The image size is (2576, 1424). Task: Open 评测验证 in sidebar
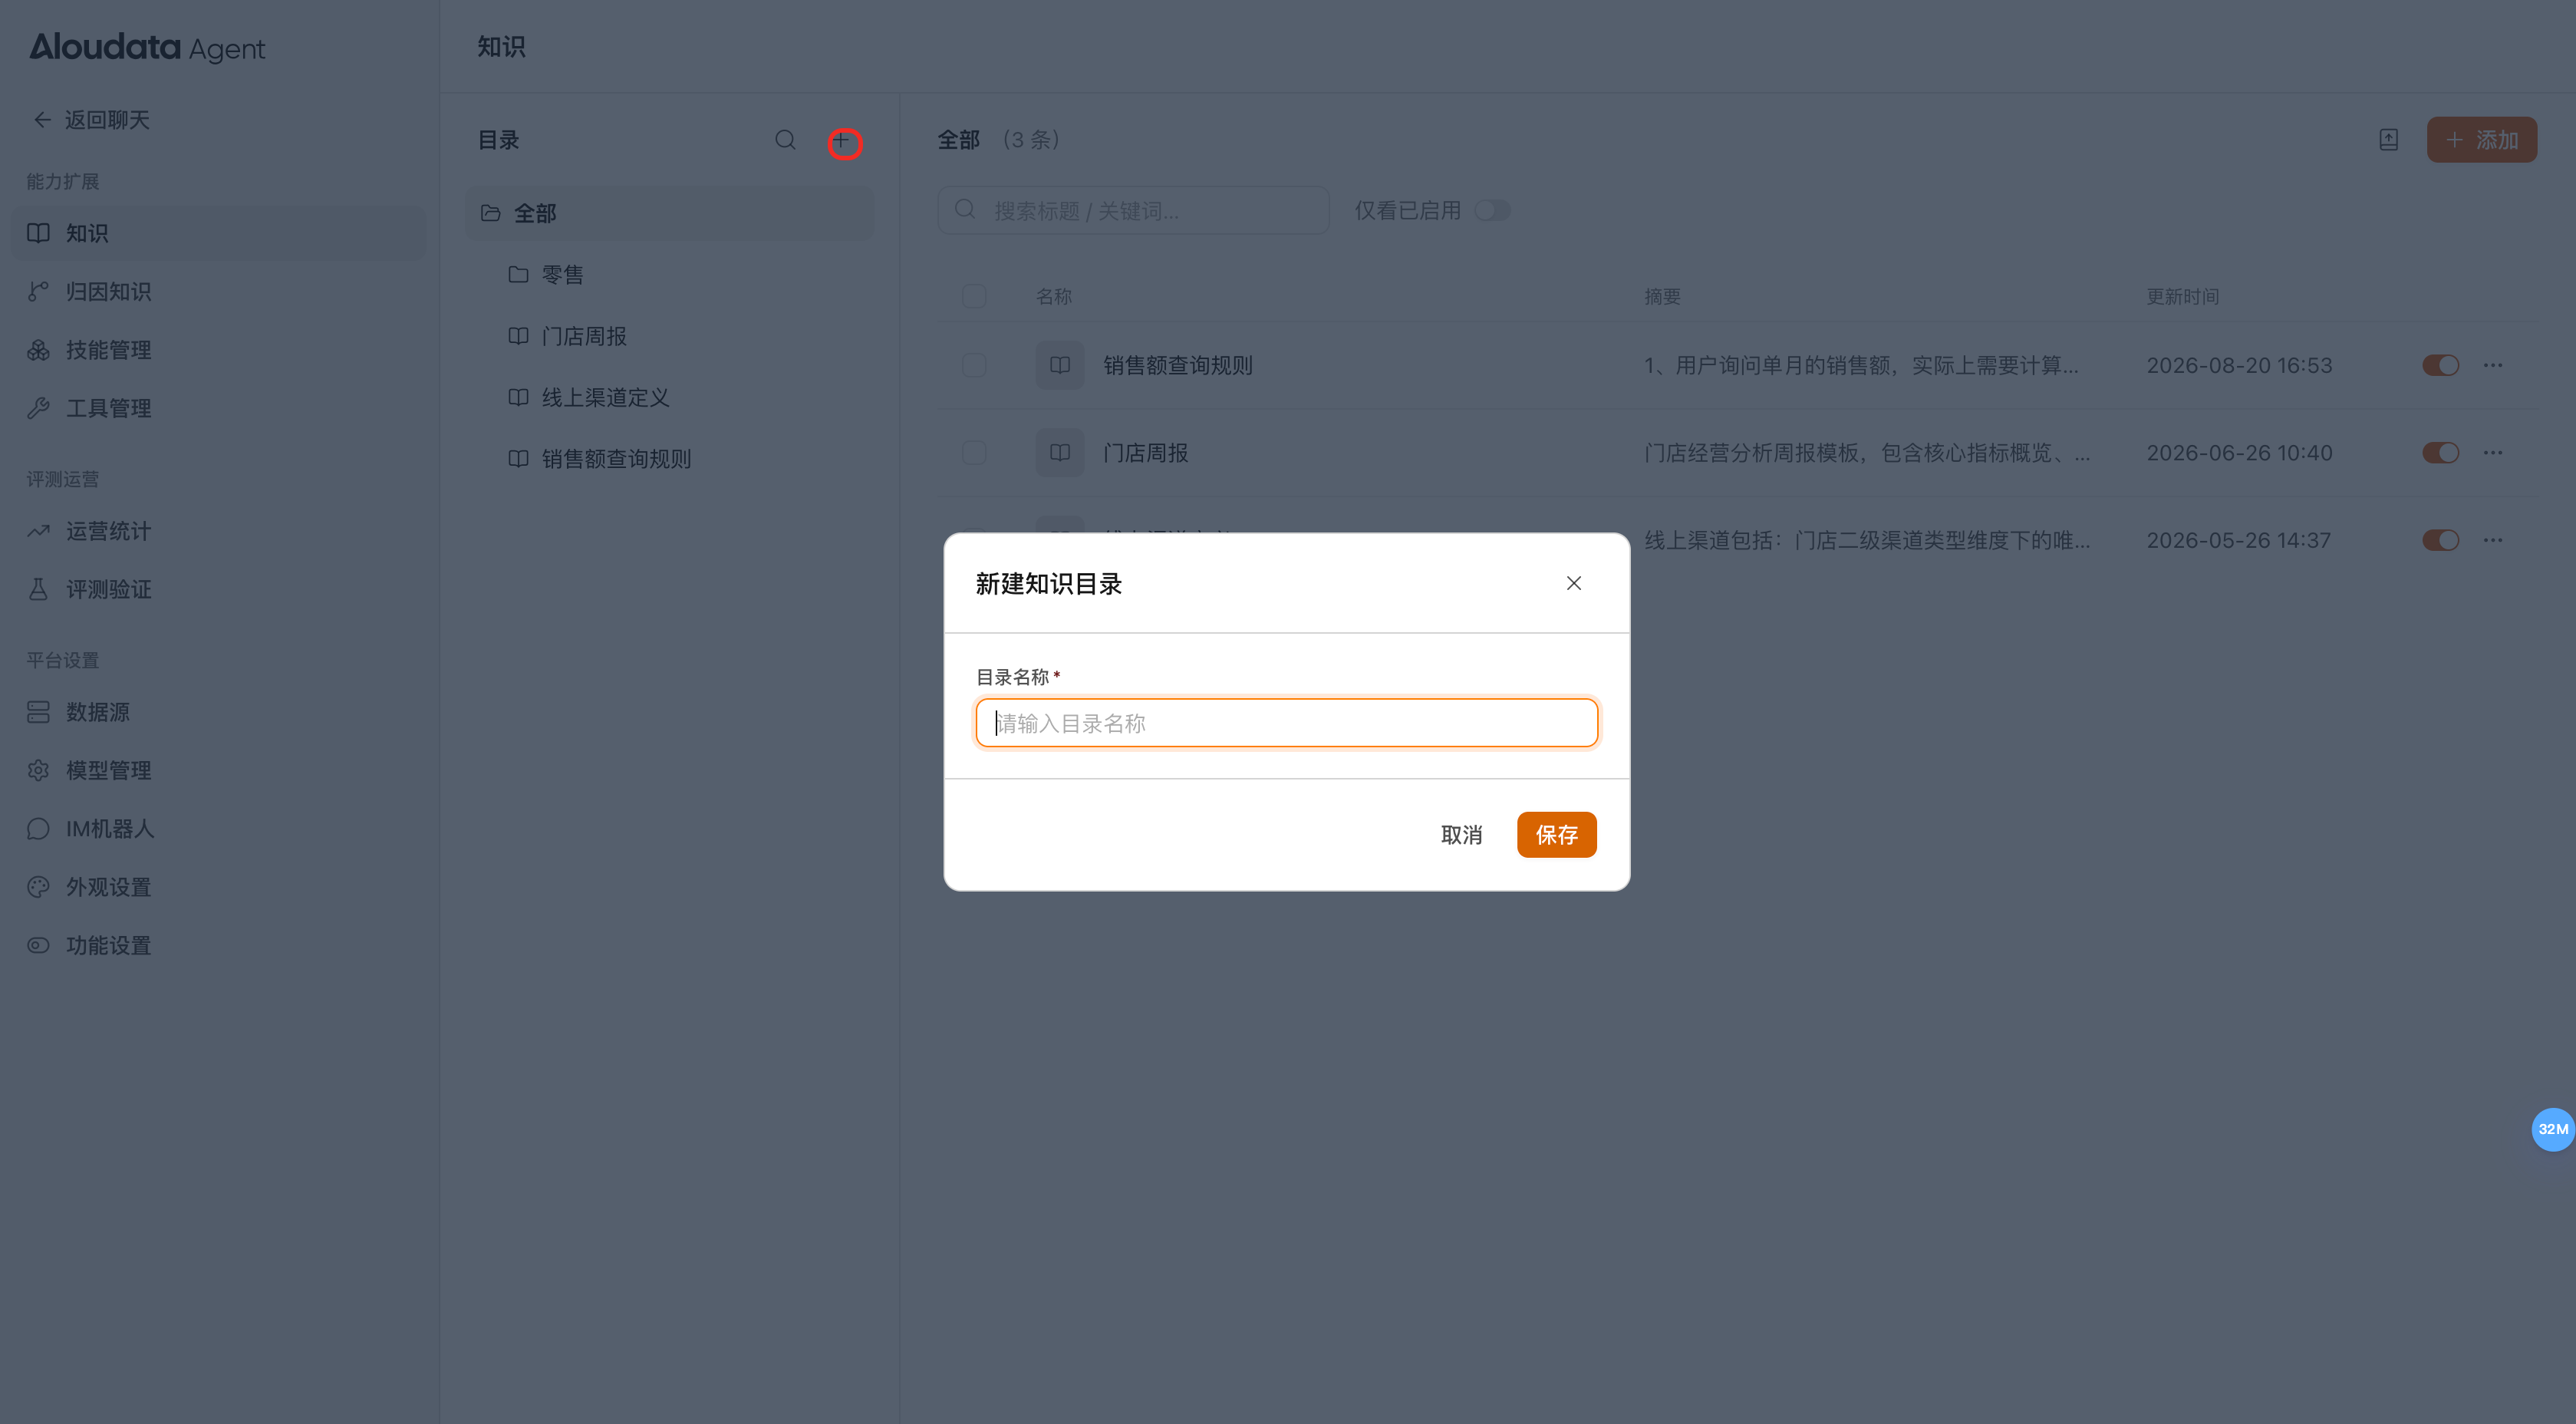[x=218, y=589]
